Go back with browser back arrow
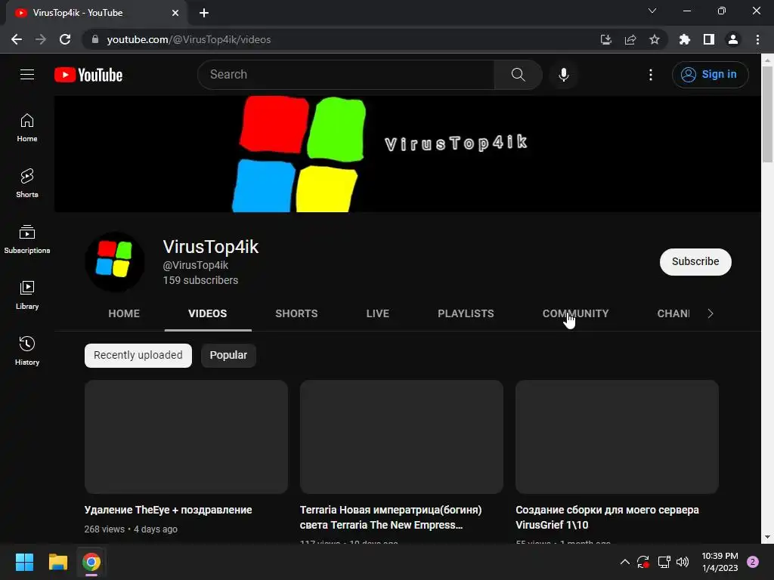Image resolution: width=774 pixels, height=580 pixels. (x=17, y=39)
